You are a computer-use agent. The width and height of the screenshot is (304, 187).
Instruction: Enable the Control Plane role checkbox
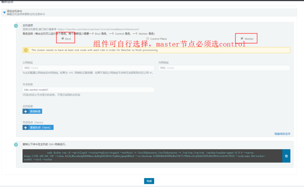point(147,39)
